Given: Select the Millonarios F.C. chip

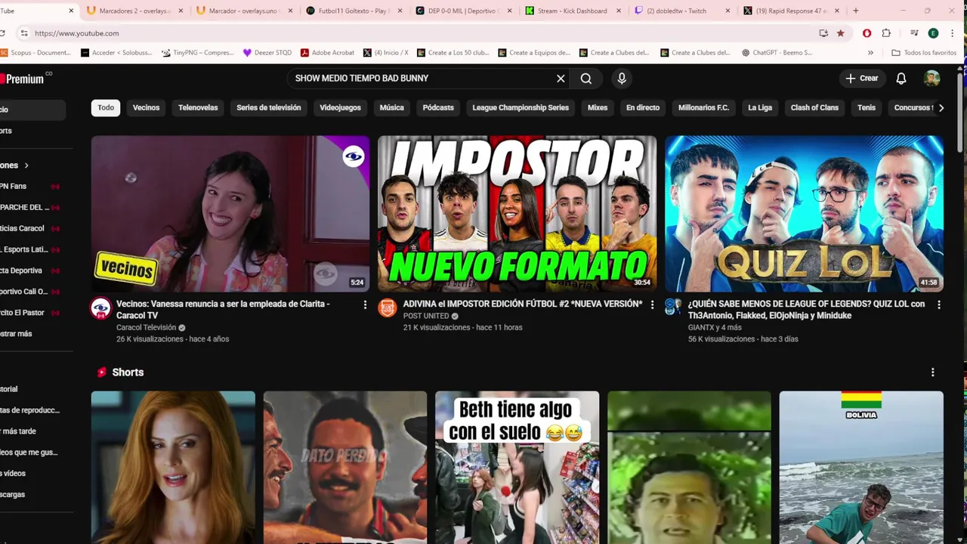Looking at the screenshot, I should pos(703,108).
